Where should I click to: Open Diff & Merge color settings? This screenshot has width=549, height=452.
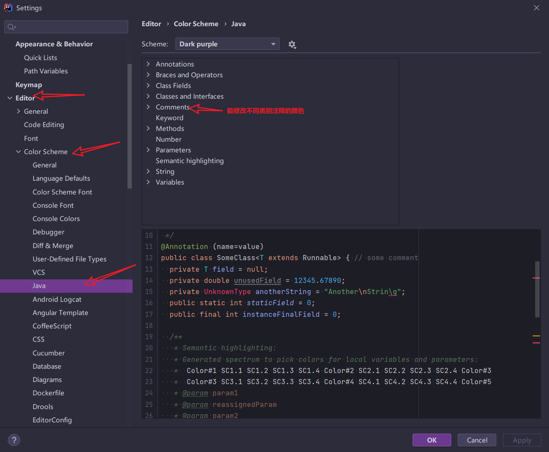pyautogui.click(x=53, y=246)
